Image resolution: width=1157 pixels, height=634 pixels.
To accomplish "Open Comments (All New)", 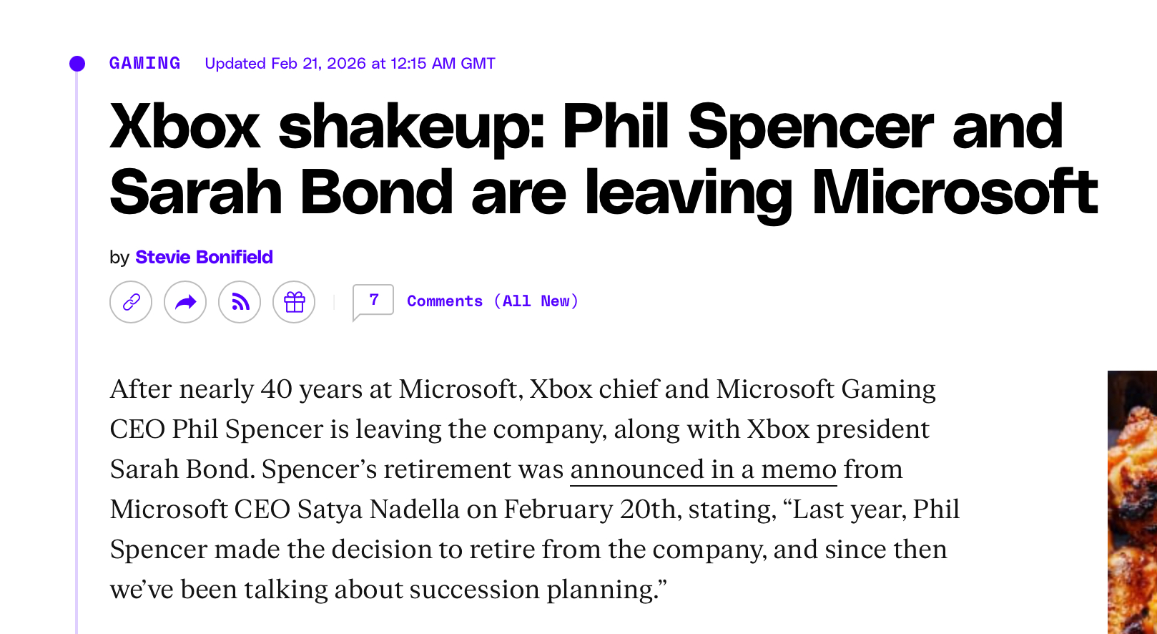I will coord(493,301).
